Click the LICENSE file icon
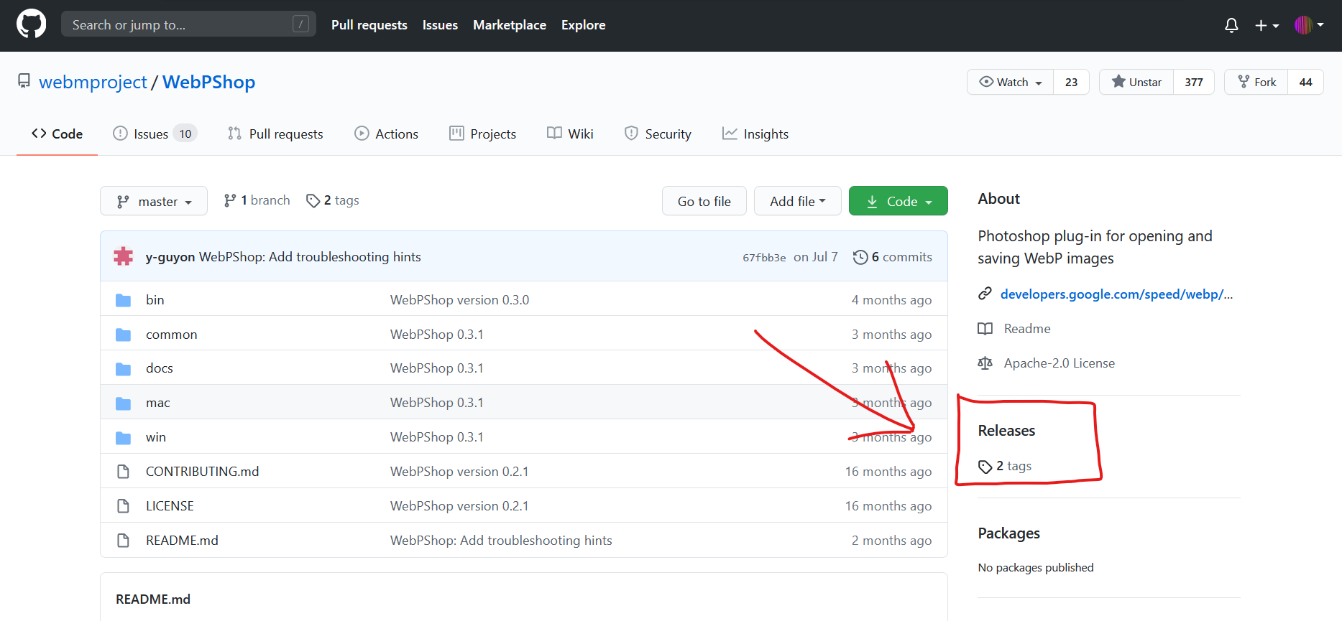Image resolution: width=1342 pixels, height=621 pixels. tap(124, 506)
